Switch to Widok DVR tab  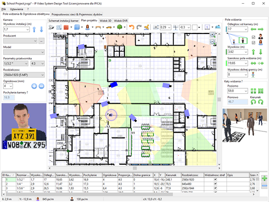[x=121, y=21]
